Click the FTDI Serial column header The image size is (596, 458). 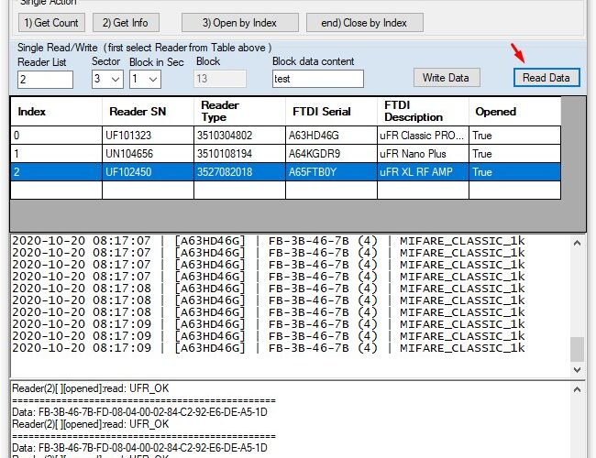331,111
